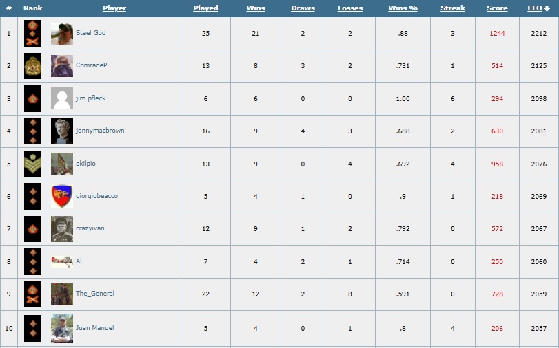This screenshot has width=559, height=348.
Task: Sort players by the Player header
Action: [114, 8]
